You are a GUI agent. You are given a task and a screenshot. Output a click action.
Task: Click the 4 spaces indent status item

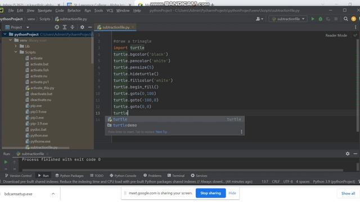303,182
